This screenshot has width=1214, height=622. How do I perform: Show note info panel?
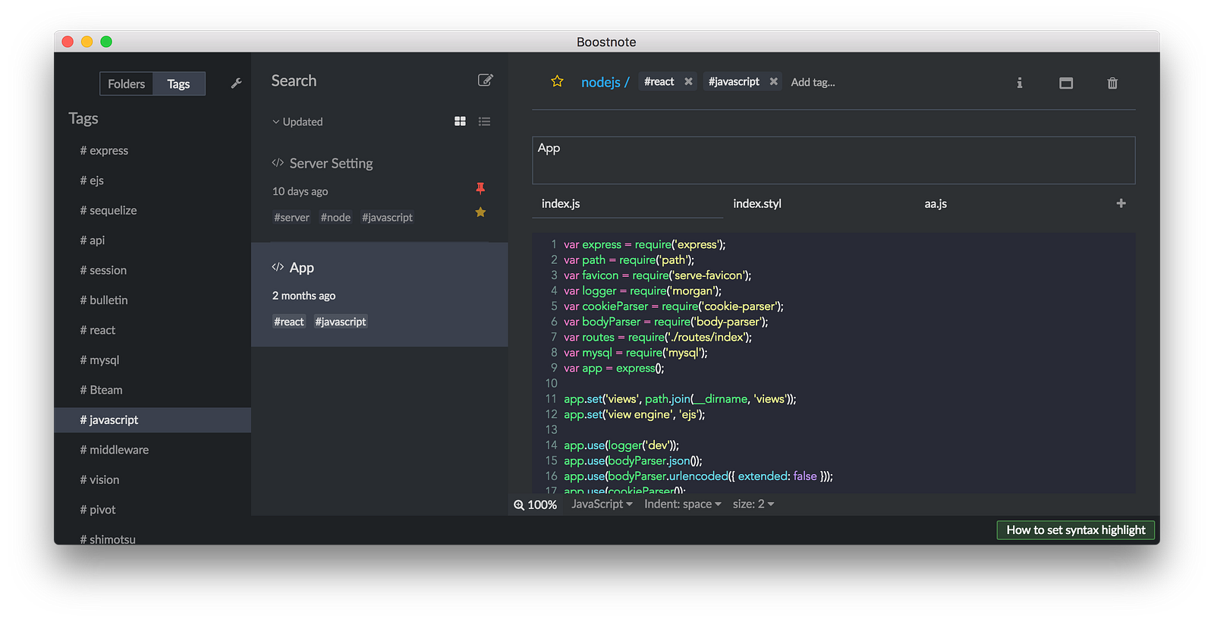[1020, 83]
